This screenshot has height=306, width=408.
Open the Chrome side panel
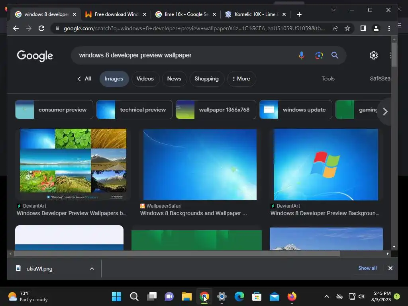[363, 28]
